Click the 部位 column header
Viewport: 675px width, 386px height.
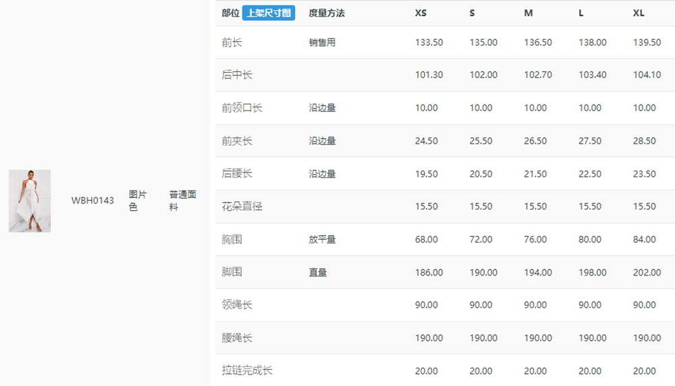coord(231,13)
